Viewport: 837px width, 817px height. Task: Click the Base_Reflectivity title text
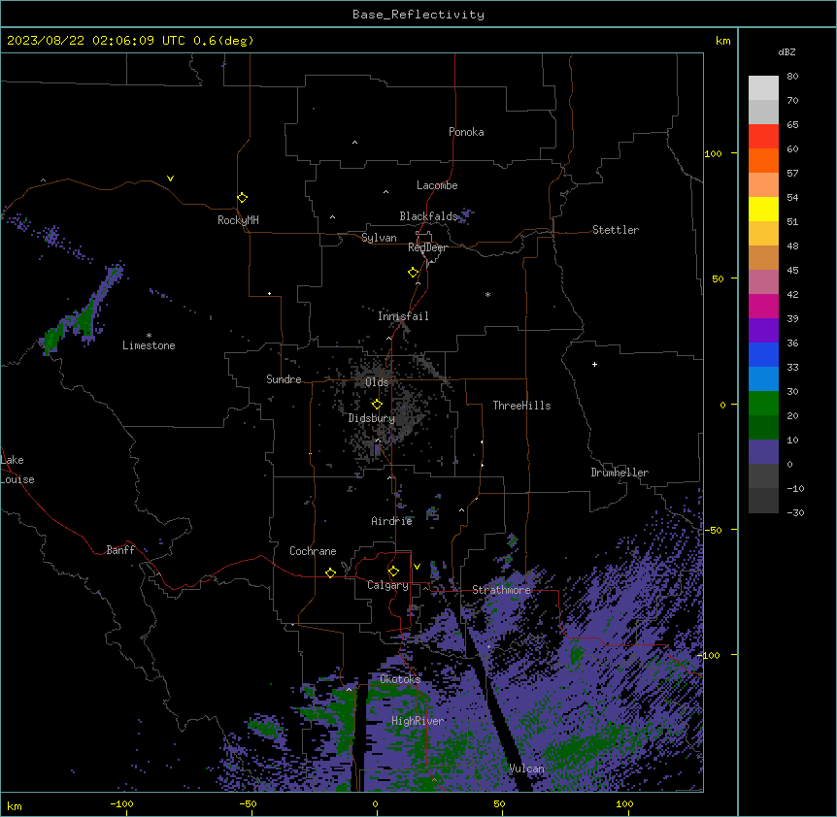pos(418,15)
